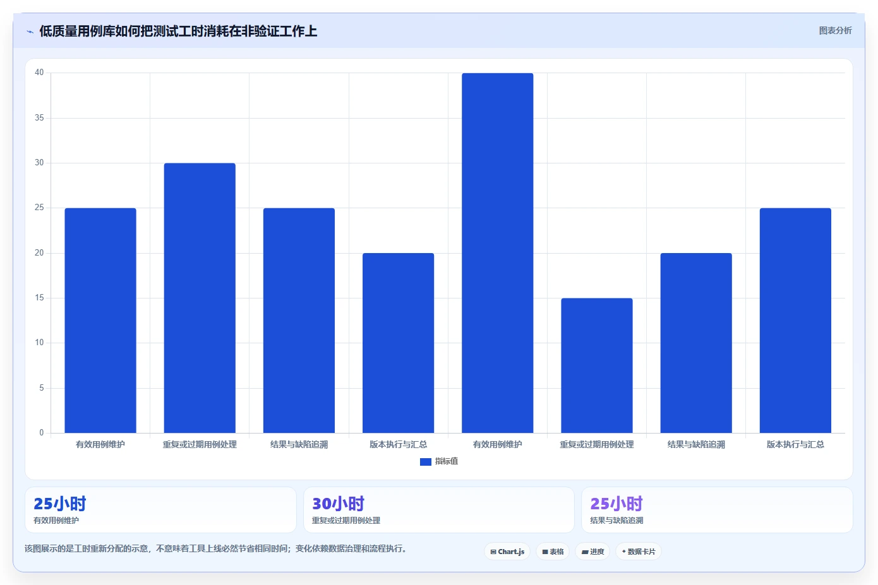Select the 数据卡片 chip
The height and width of the screenshot is (585, 878).
click(x=639, y=552)
